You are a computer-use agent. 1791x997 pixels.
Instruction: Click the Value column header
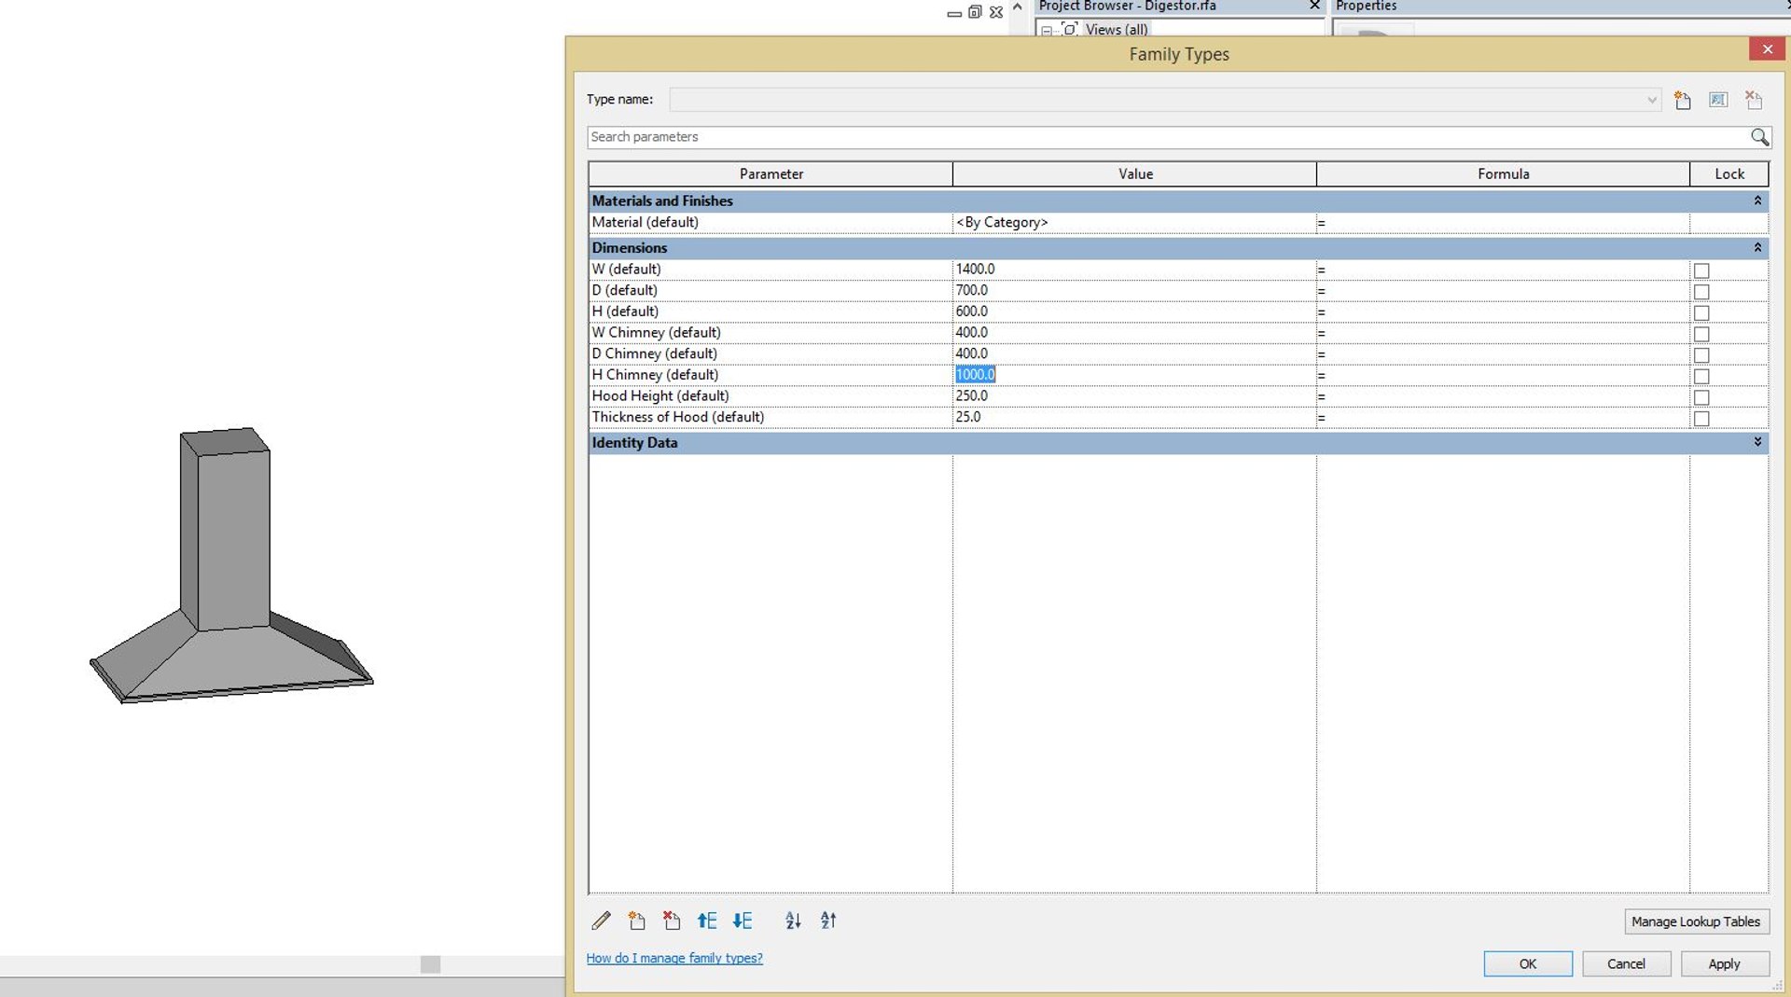point(1135,174)
